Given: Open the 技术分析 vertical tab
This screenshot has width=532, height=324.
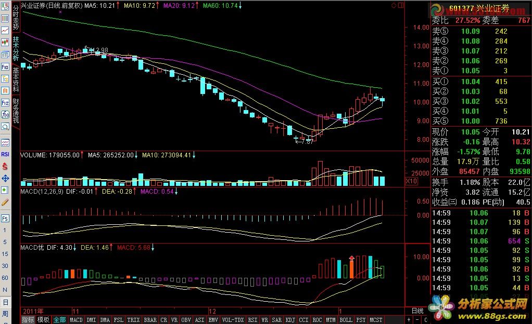Looking at the screenshot, I should (x=16, y=48).
